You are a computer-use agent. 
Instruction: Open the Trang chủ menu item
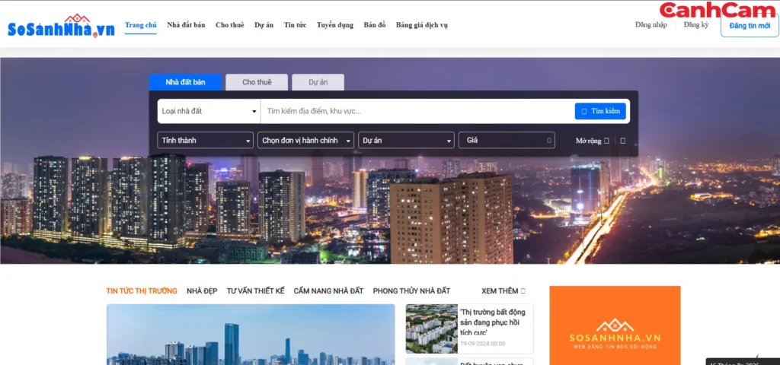point(141,25)
